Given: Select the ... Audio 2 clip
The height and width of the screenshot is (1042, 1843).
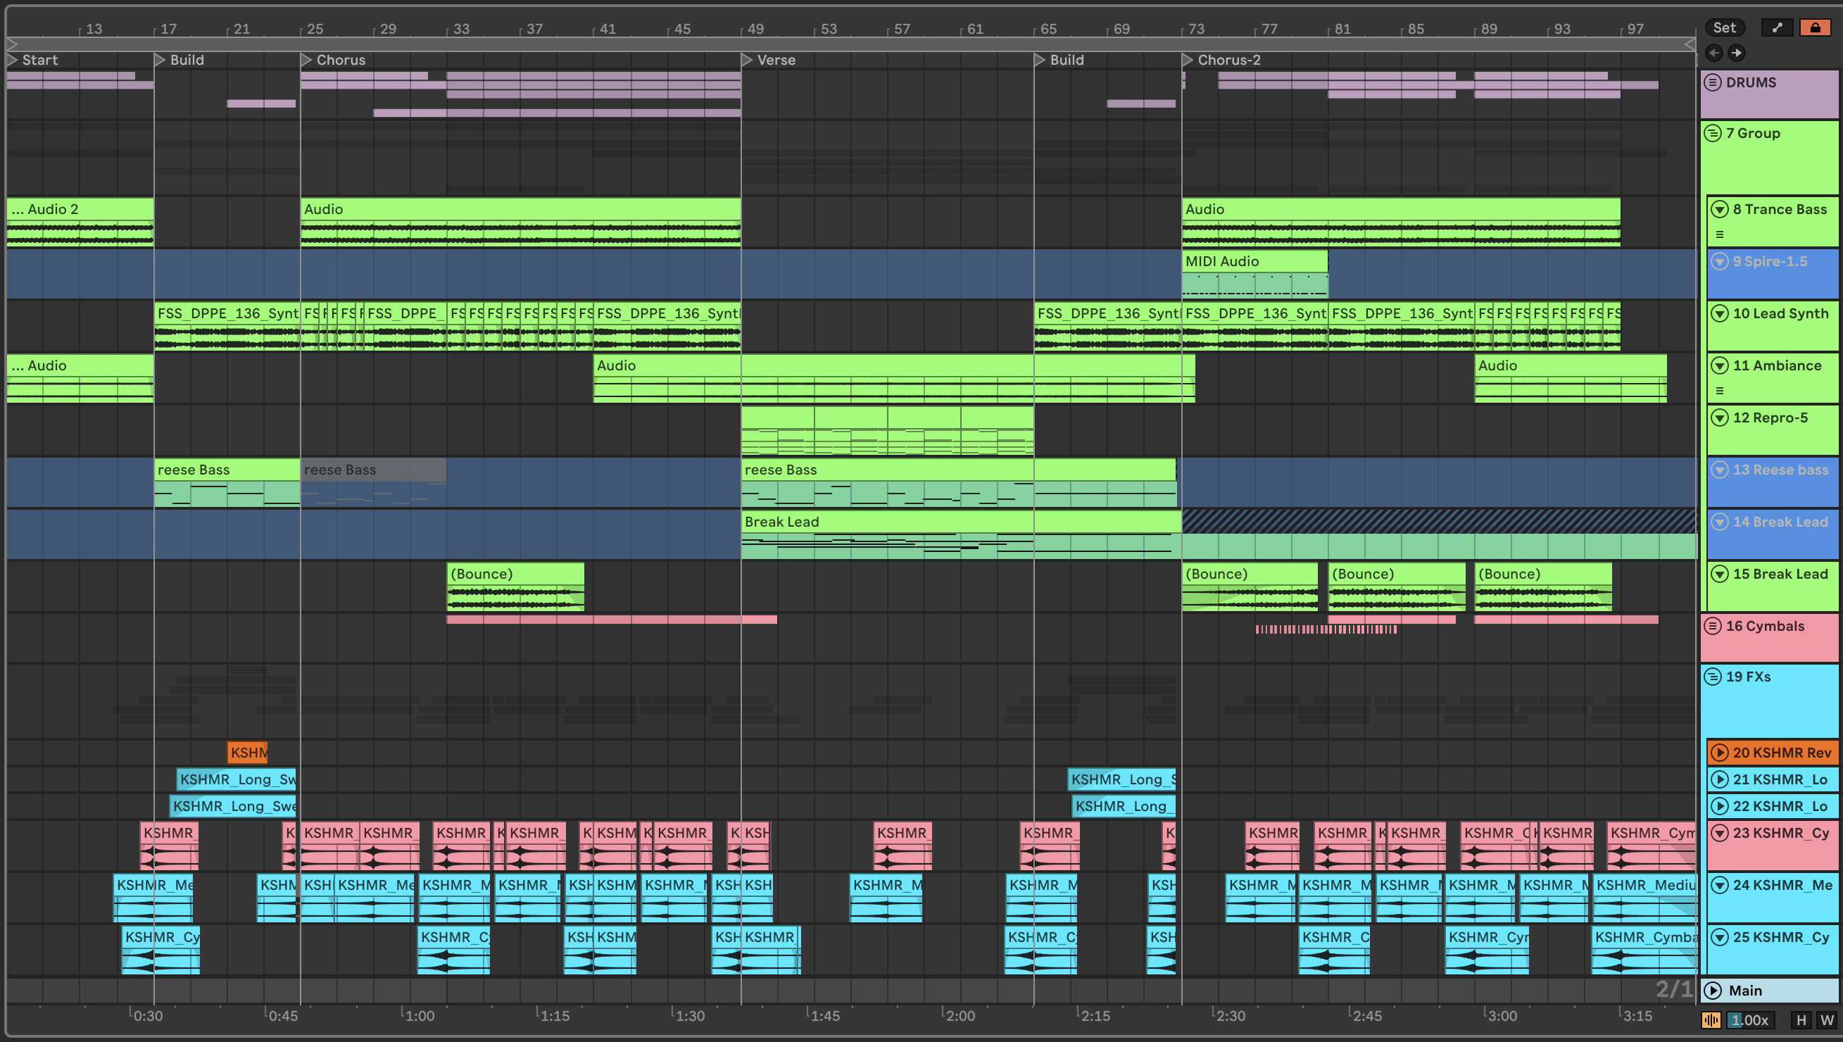Looking at the screenshot, I should point(80,222).
